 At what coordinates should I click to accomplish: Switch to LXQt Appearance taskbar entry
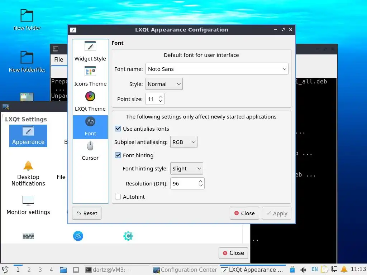pos(253,270)
